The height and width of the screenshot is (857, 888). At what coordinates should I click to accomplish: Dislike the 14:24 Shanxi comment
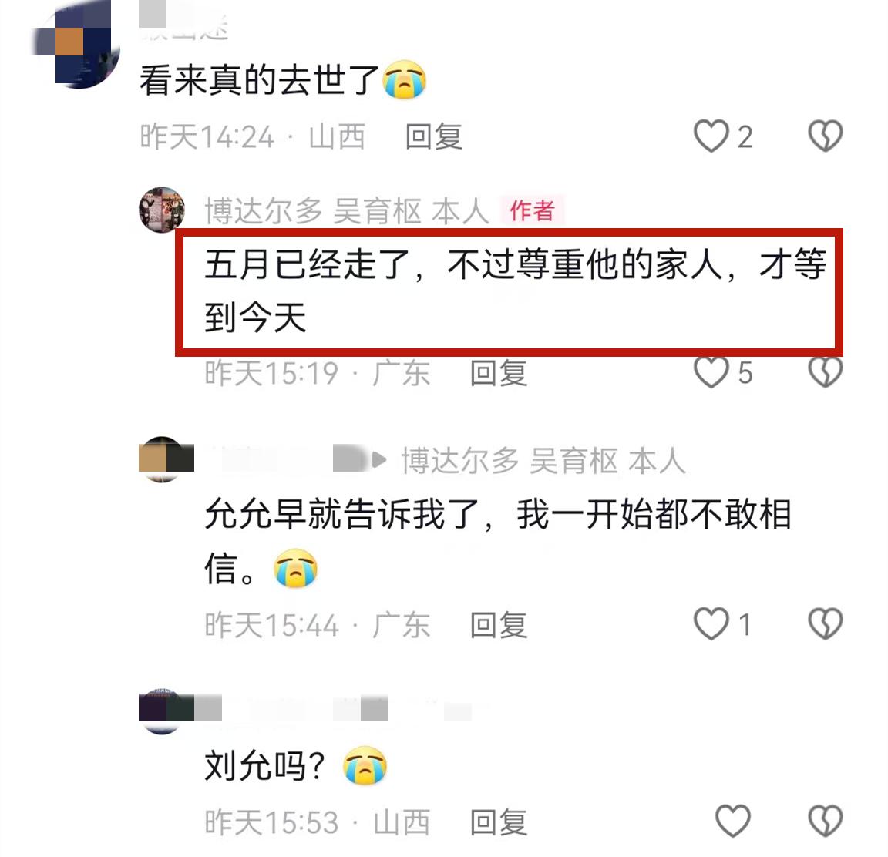(x=825, y=136)
